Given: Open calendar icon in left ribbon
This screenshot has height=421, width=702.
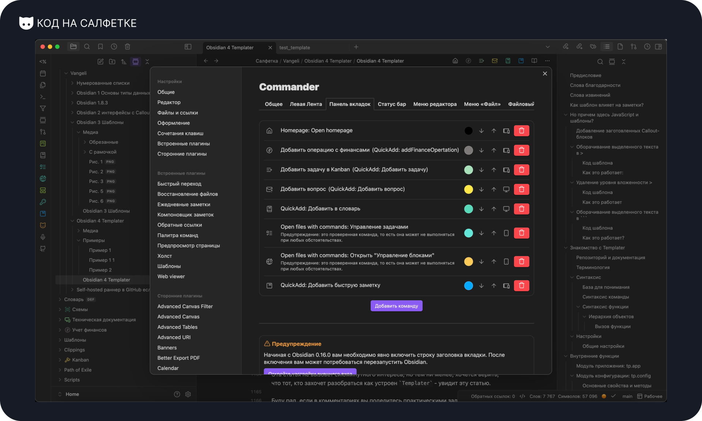Looking at the screenshot, I should (43, 73).
